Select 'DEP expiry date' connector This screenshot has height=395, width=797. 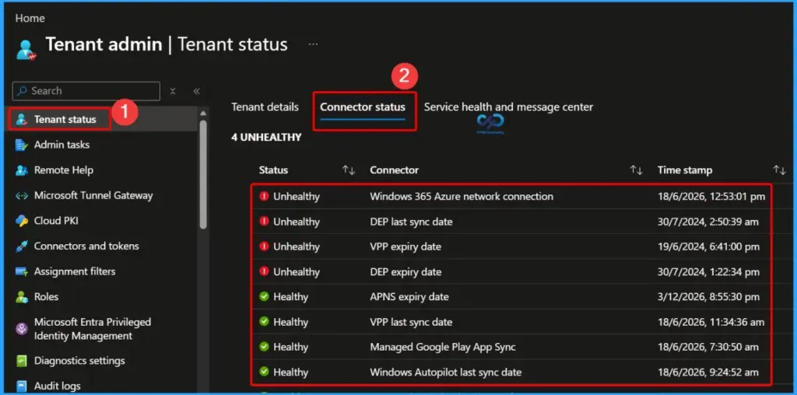coord(406,271)
